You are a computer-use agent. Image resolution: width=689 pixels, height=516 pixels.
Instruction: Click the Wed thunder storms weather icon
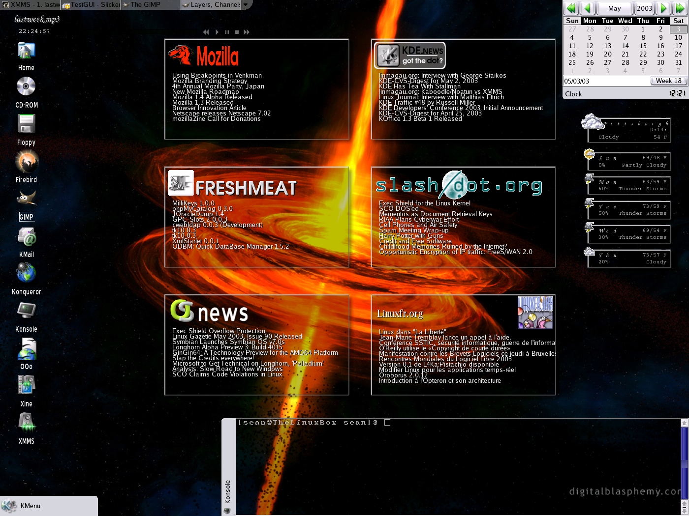(590, 227)
